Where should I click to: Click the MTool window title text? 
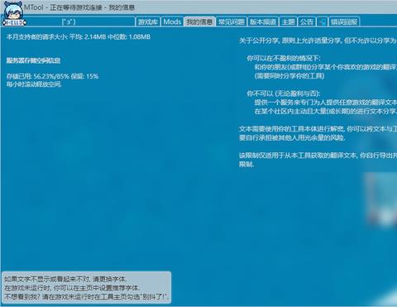point(79,7)
